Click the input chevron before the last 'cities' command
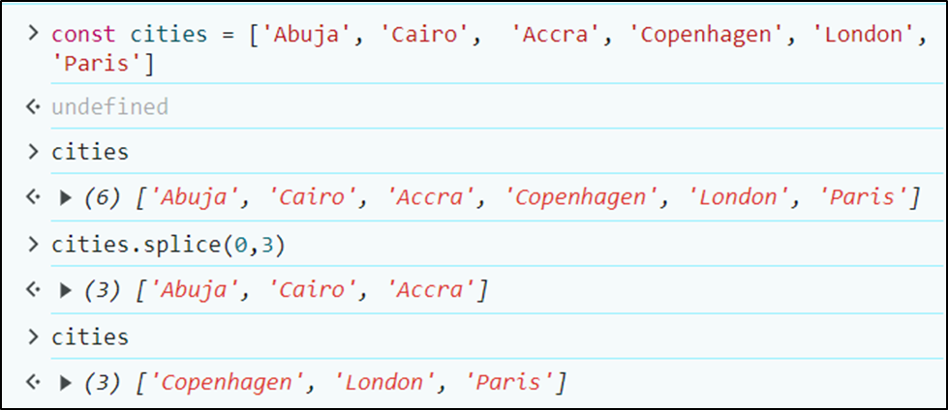 34,337
